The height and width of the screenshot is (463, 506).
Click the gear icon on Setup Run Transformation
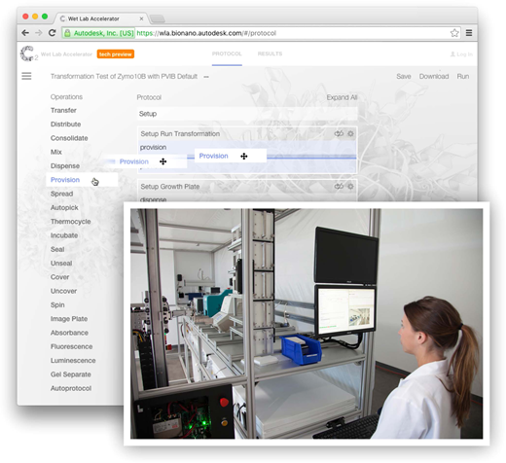(350, 133)
